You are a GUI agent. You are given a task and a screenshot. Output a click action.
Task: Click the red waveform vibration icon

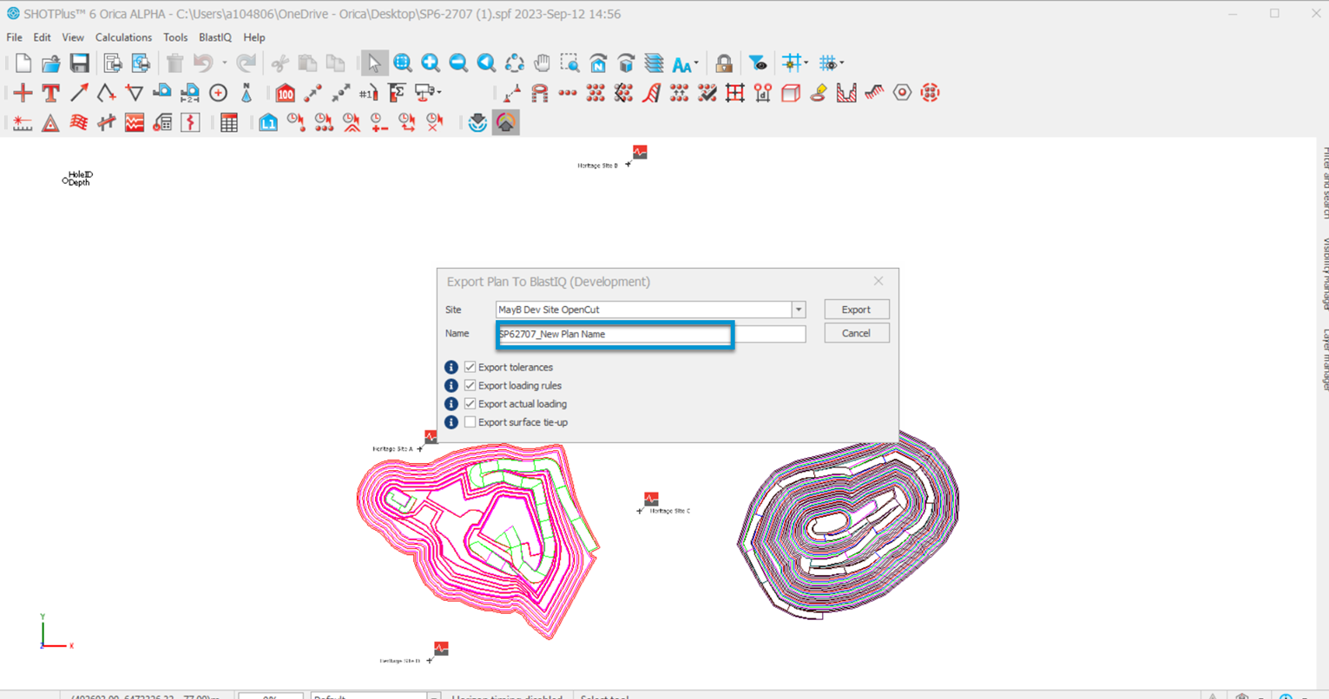(135, 123)
